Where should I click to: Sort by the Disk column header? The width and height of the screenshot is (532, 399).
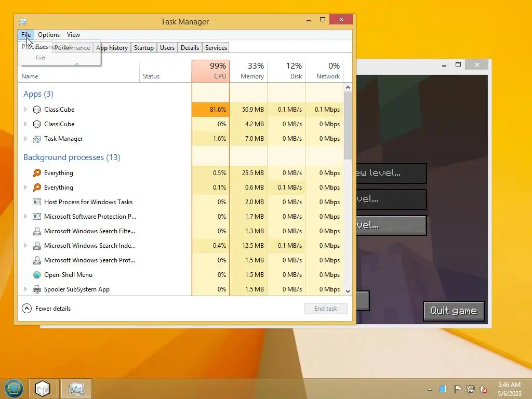[x=287, y=71]
